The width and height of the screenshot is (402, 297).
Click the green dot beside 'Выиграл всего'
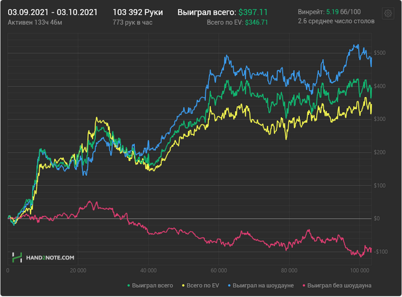coord(129,286)
